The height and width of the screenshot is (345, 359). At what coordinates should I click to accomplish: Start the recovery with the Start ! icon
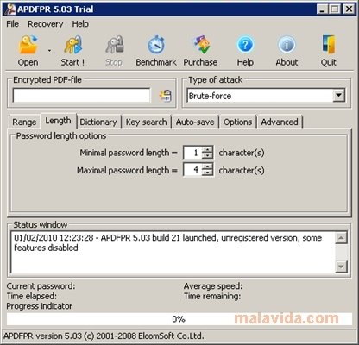pyautogui.click(x=73, y=45)
